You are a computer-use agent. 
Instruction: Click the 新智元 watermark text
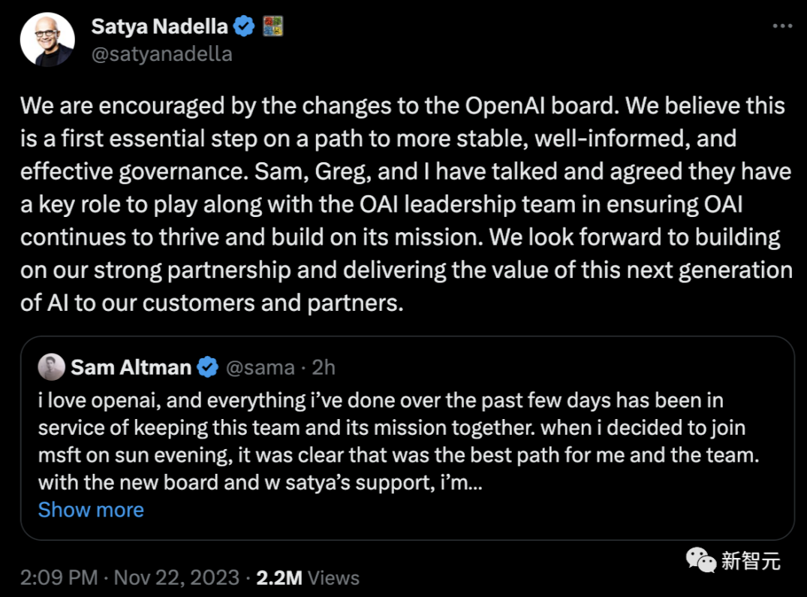[x=751, y=560]
